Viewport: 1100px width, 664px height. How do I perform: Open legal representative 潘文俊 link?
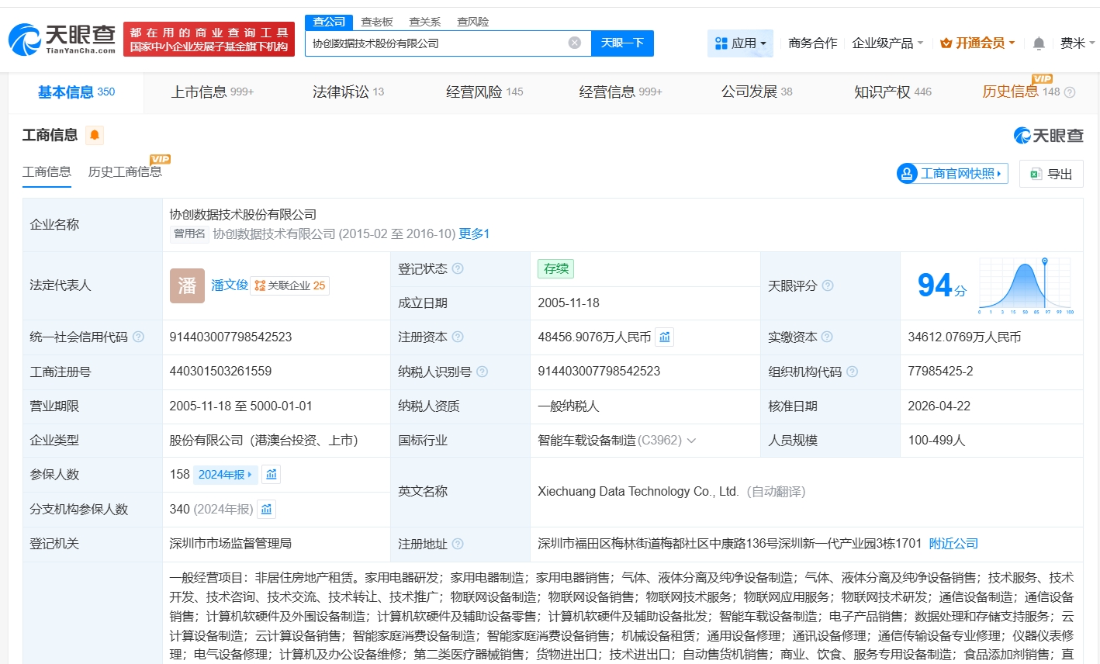click(230, 285)
